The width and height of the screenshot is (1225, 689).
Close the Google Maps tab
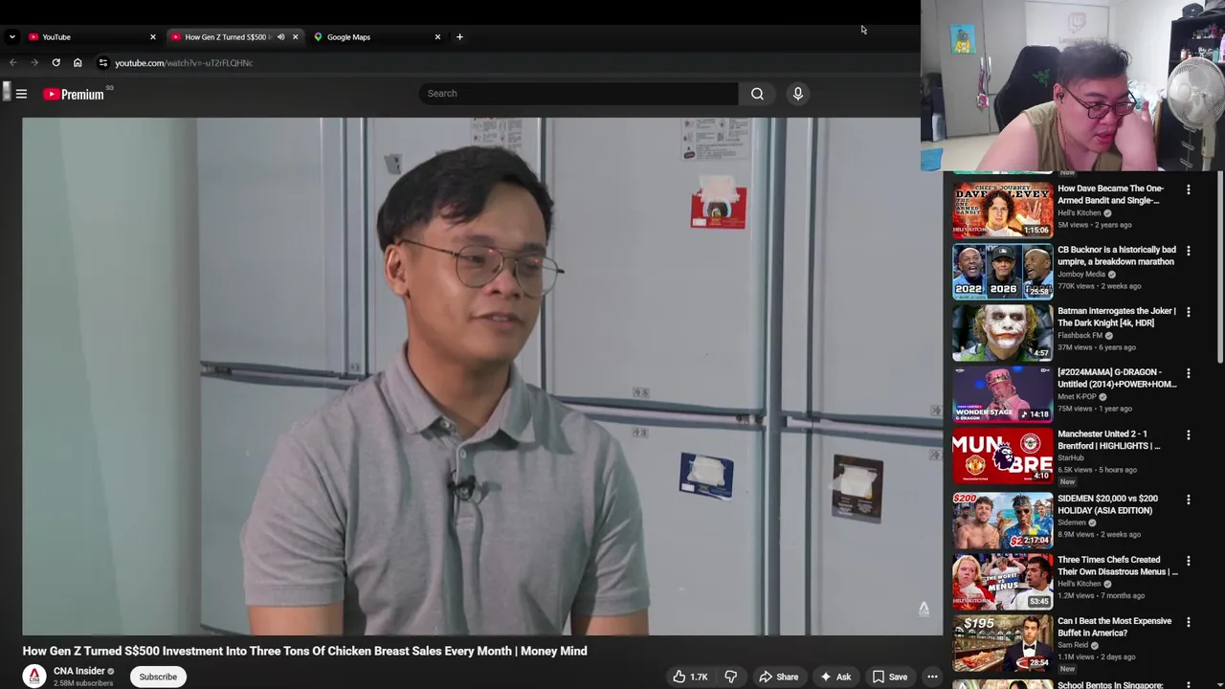[437, 37]
